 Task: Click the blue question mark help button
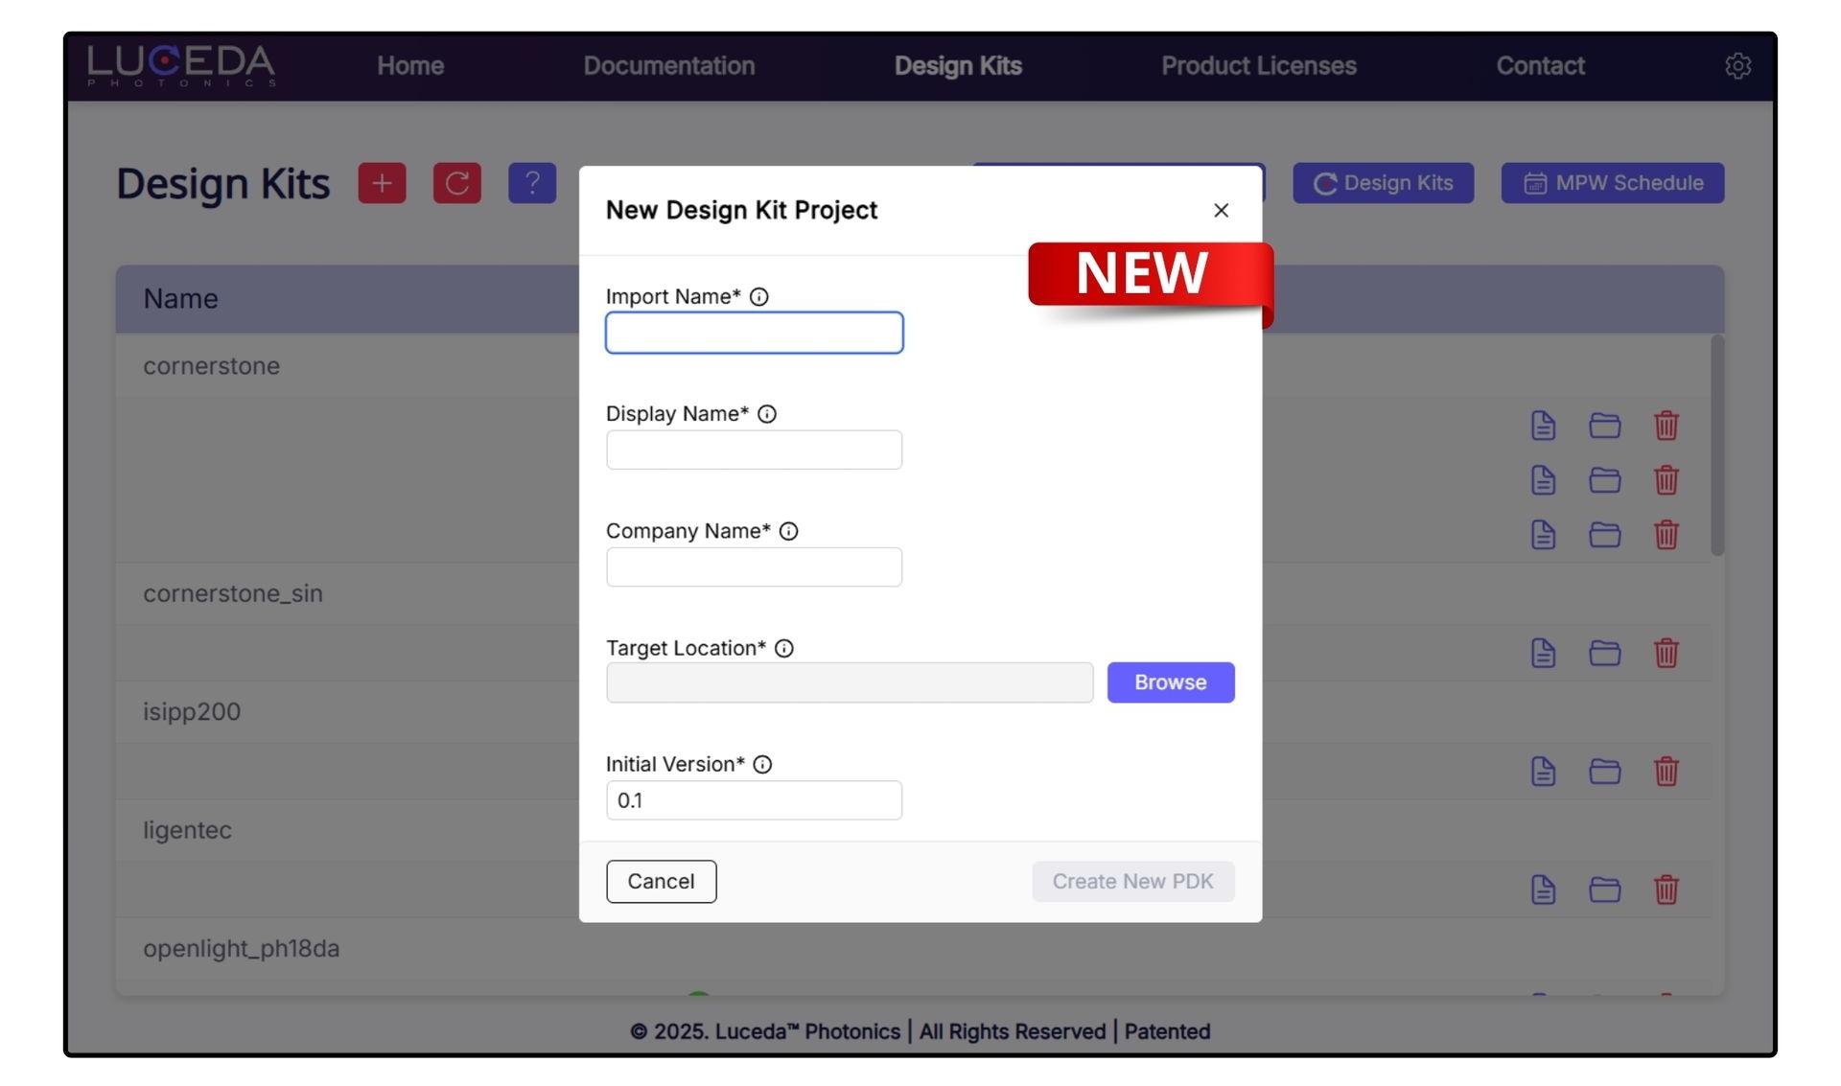pos(532,183)
